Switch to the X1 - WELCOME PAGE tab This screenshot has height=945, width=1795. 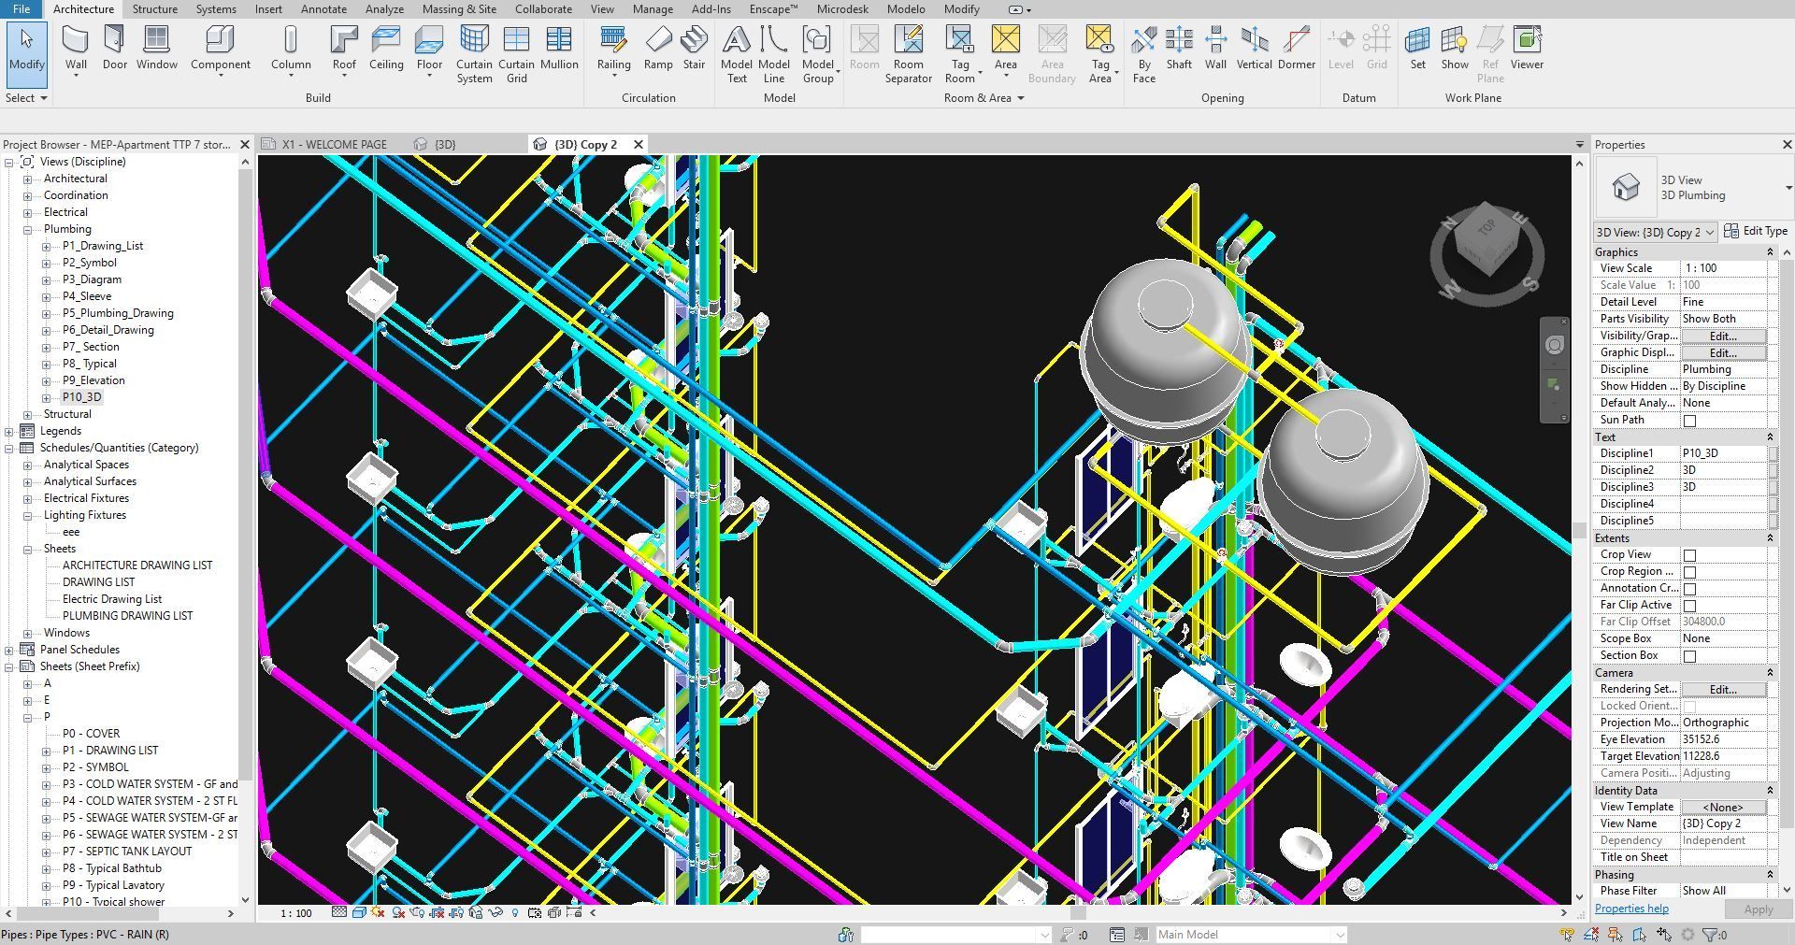[x=334, y=145]
